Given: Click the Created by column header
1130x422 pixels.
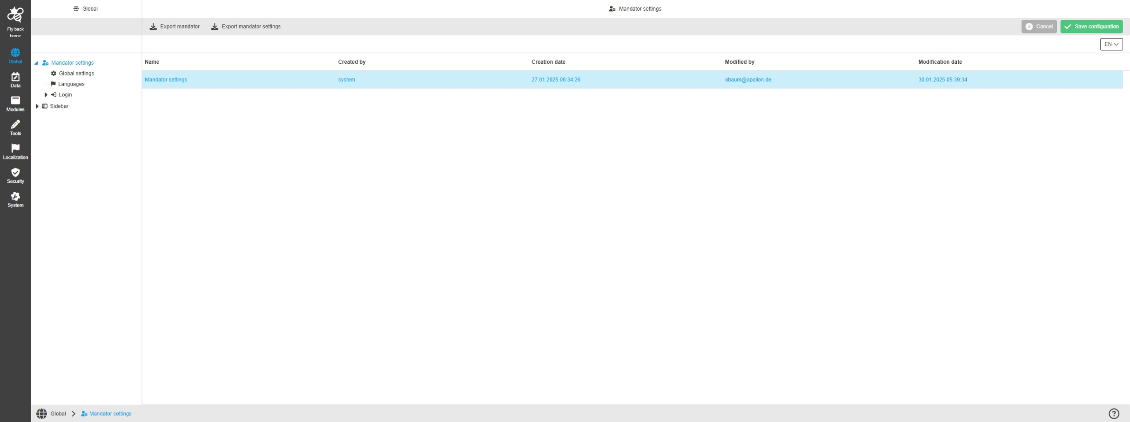Looking at the screenshot, I should pos(352,62).
